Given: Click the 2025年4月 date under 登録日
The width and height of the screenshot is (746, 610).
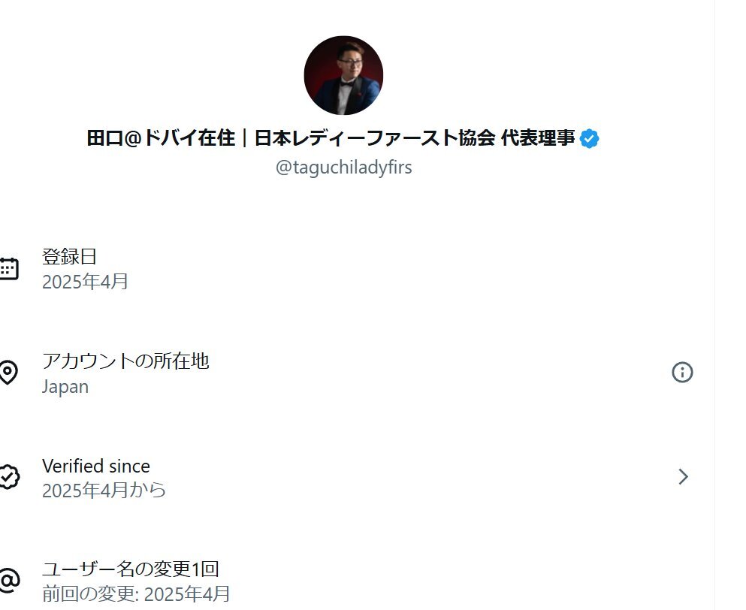Looking at the screenshot, I should click(85, 282).
